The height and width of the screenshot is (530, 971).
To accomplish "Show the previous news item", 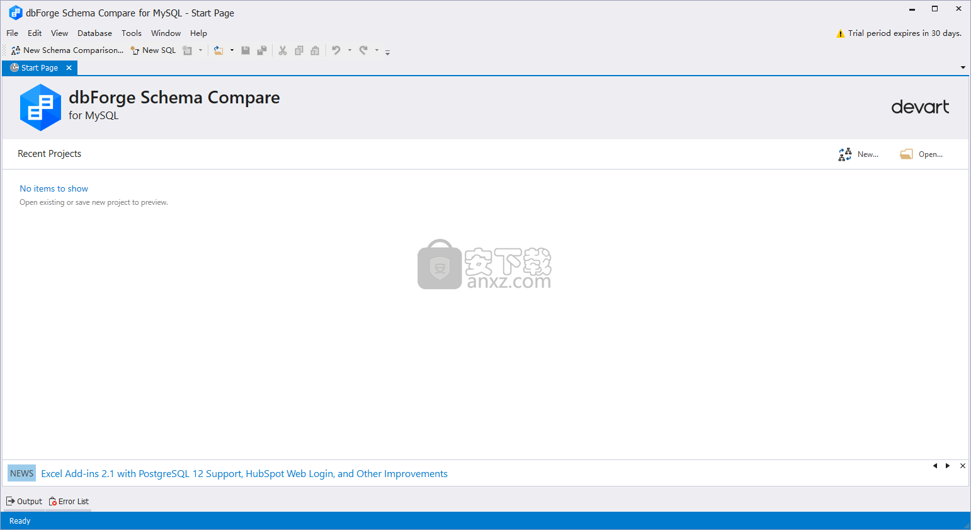I will click(x=935, y=466).
